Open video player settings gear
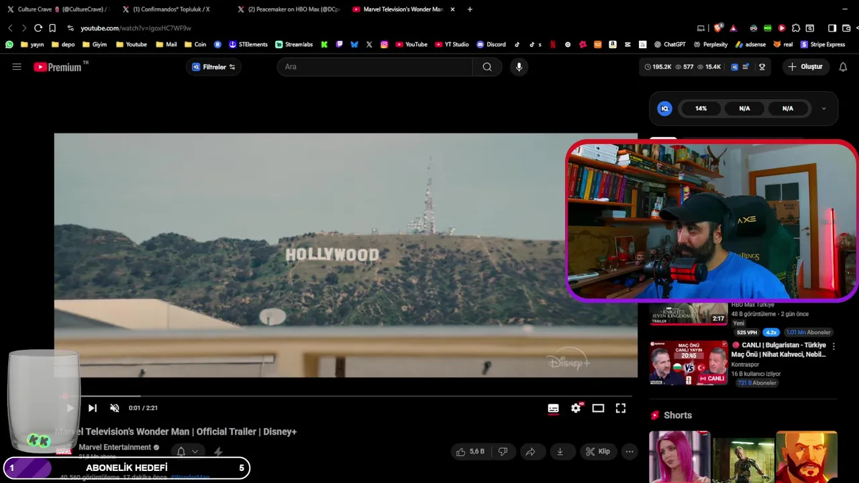 576,408
